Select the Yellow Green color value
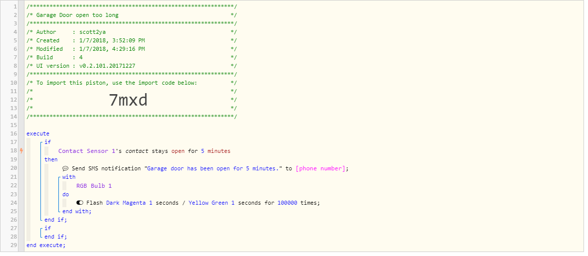Screen dimensions: 588x256 pos(208,203)
